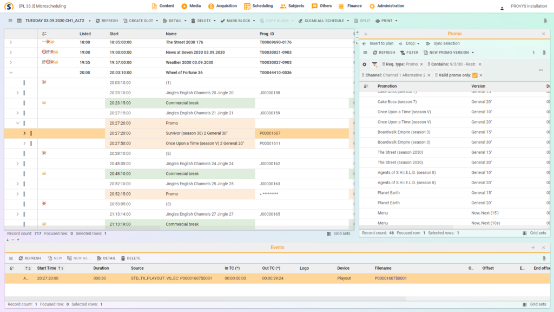
Task: Toggle the Valid promo only checkbox
Action: [475, 75]
